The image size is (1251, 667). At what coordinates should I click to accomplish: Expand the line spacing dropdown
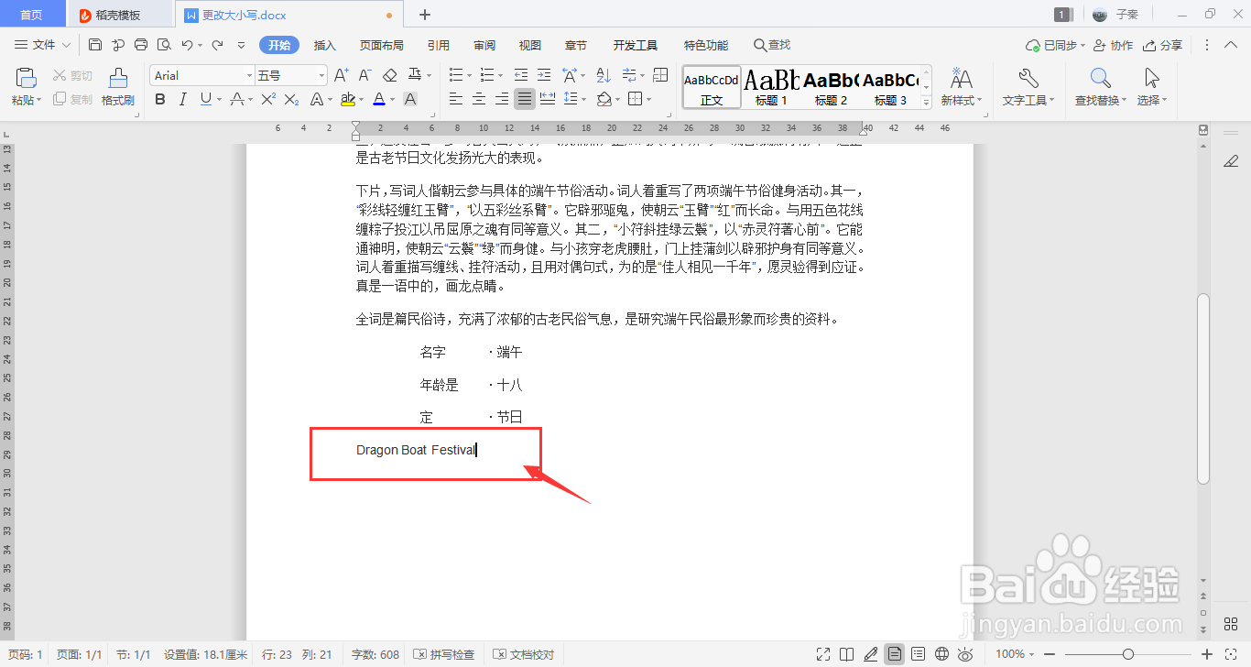[x=584, y=100]
